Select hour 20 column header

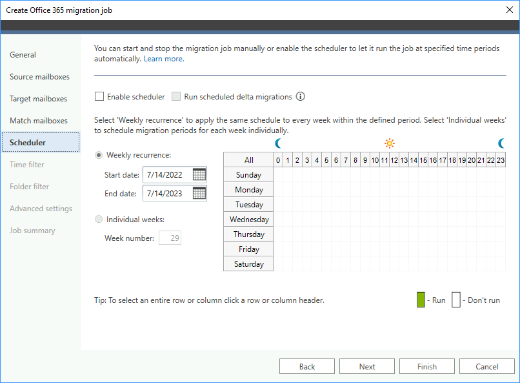(471, 160)
